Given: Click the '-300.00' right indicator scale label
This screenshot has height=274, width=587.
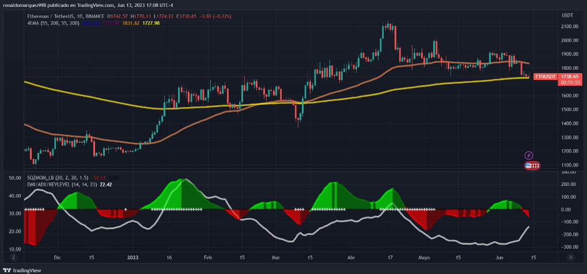Looking at the screenshot, I should click(569, 247).
